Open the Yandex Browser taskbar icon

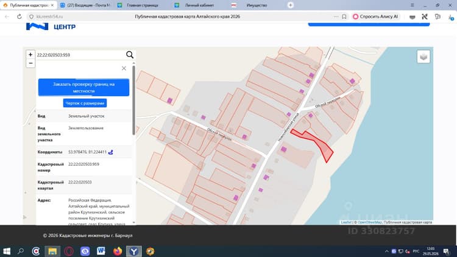coord(134,251)
